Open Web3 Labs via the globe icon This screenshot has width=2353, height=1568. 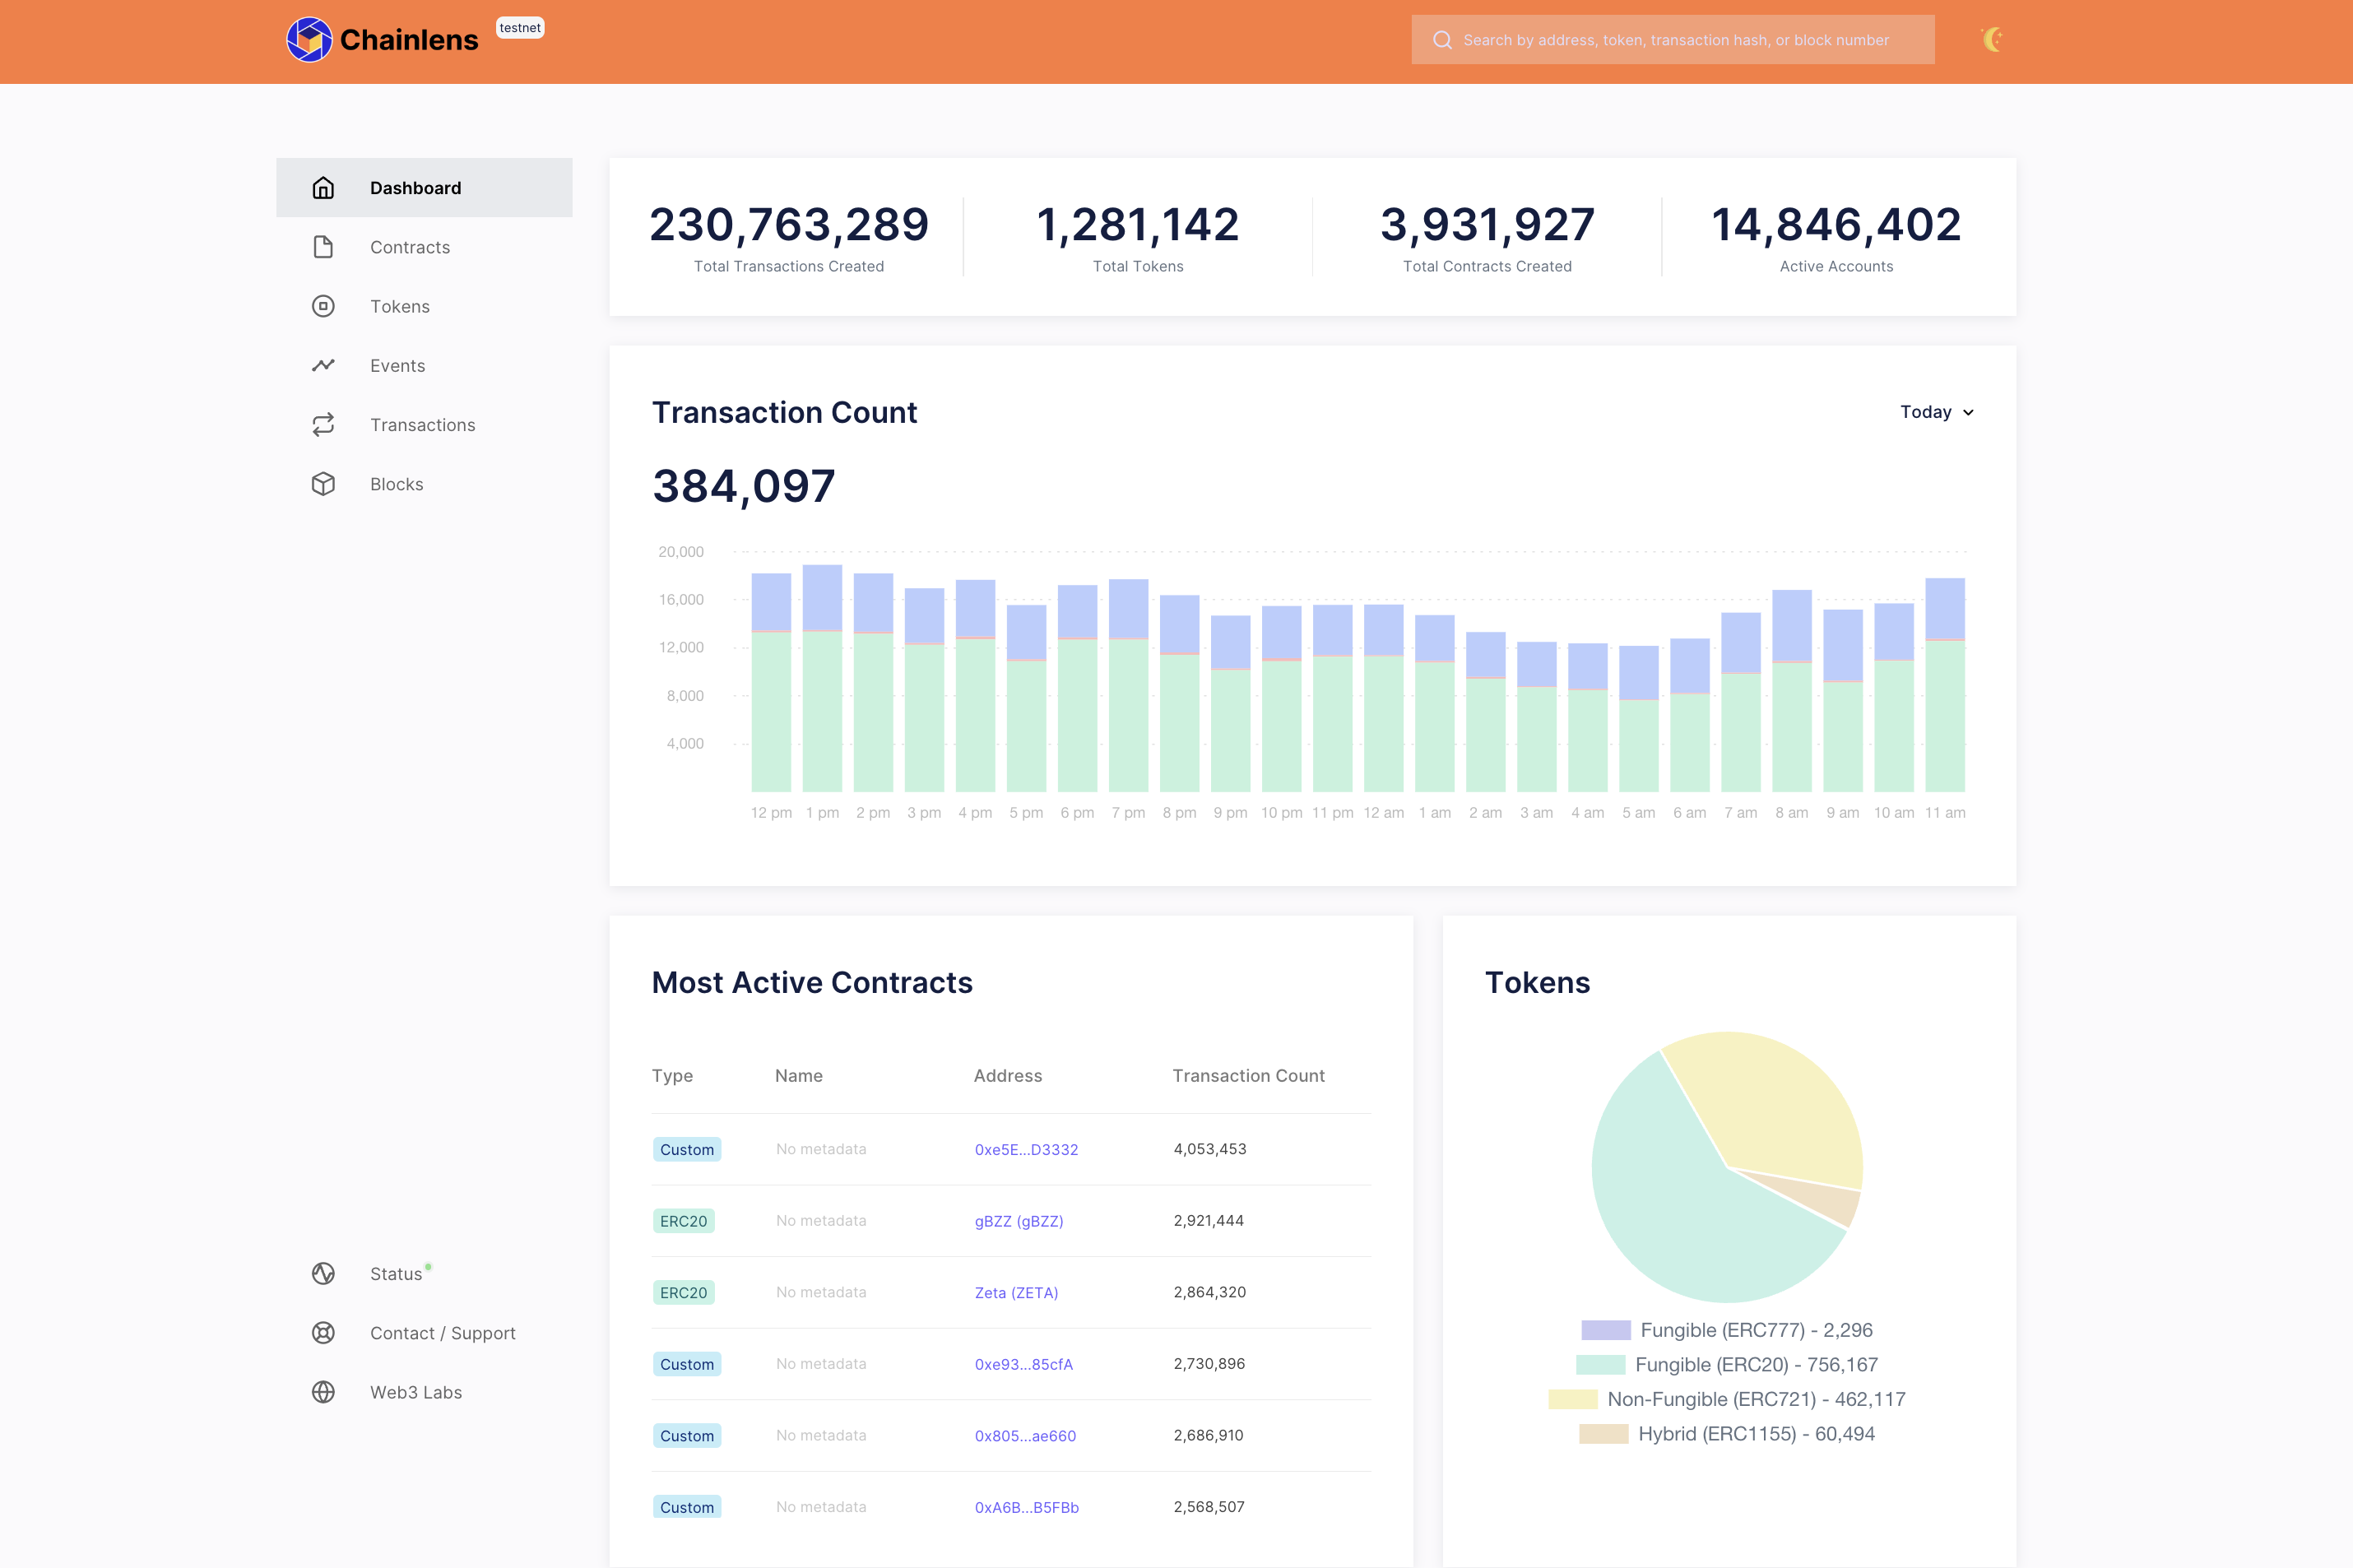pyautogui.click(x=322, y=1391)
